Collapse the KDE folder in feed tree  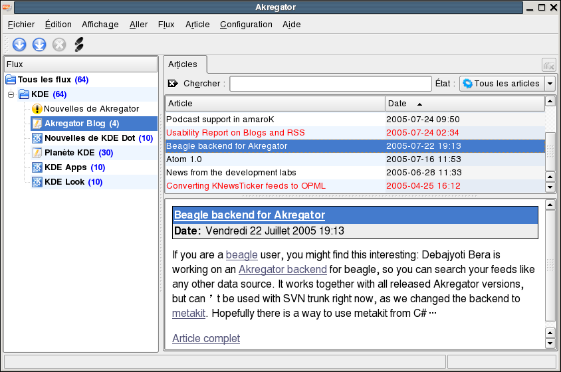[x=11, y=94]
